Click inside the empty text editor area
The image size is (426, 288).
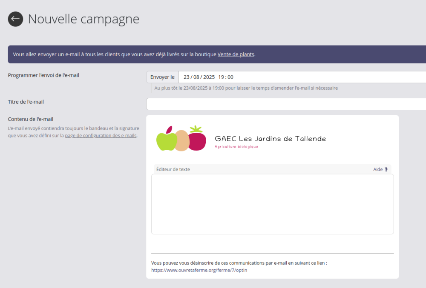pos(273,204)
